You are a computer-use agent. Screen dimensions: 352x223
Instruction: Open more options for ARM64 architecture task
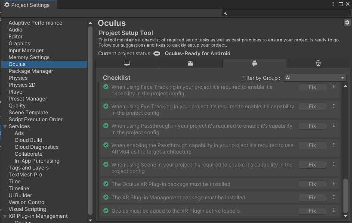[334, 145]
